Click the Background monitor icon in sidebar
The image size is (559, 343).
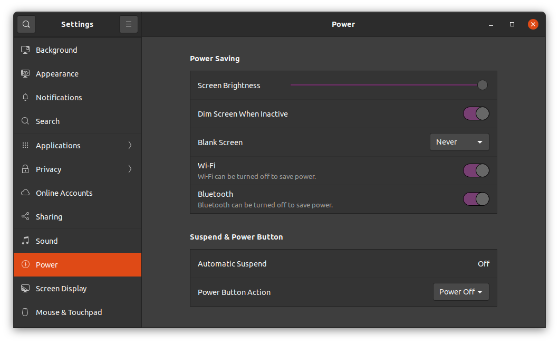tap(25, 50)
